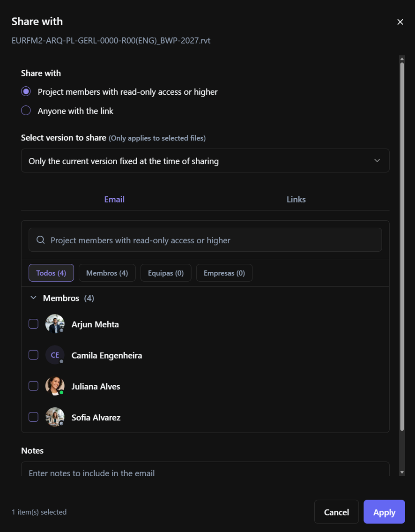Click the Cancel button

336,512
